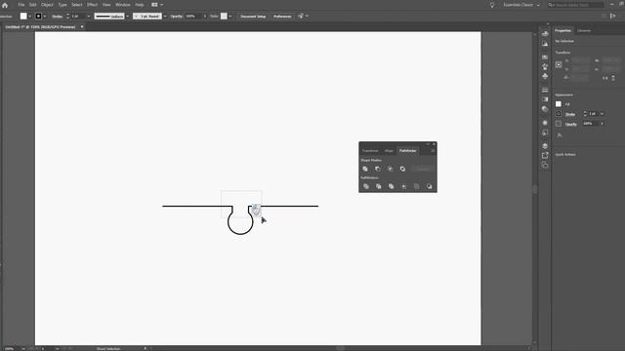625x351 pixels.
Task: Click the stroke weight stepper in control bar
Action: (67, 17)
